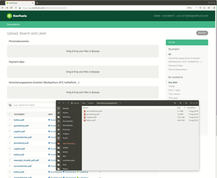Open the Trash in the file manager sidebar
The image size is (217, 178).
coord(65,138)
